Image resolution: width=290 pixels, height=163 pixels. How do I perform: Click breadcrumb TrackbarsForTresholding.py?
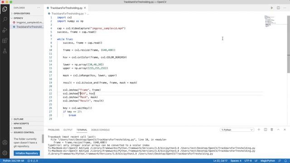pyautogui.click(x=68, y=14)
